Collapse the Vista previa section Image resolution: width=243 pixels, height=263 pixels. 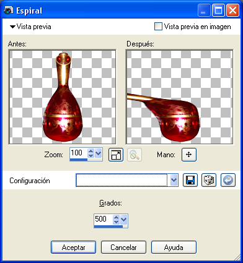(13, 27)
